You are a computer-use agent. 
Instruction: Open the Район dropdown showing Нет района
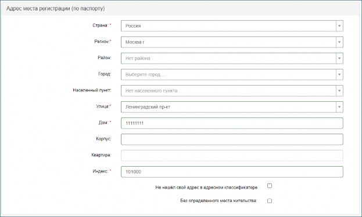232,58
